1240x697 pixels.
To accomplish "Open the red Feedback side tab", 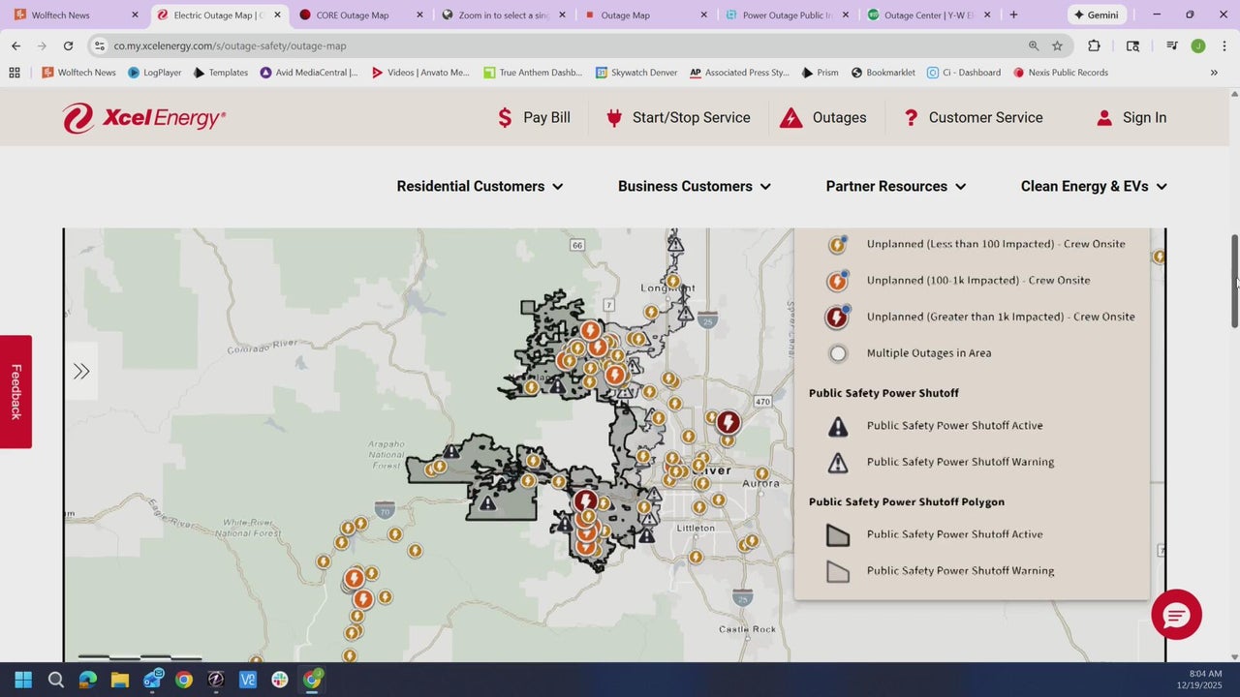I will click(x=15, y=391).
